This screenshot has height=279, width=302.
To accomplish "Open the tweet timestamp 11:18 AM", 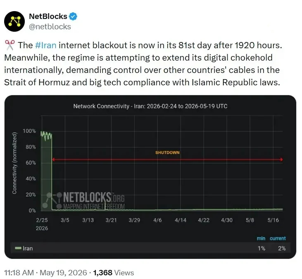I will [x=19, y=273].
